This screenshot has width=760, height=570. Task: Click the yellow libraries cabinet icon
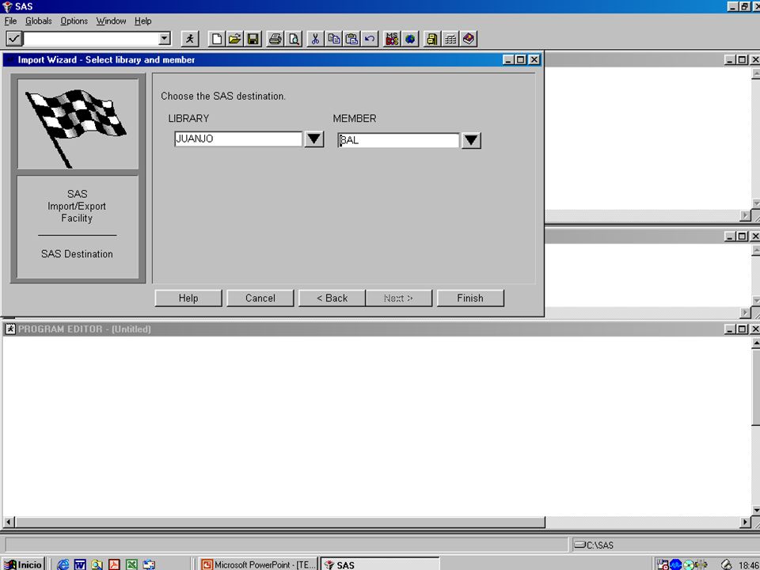point(432,39)
